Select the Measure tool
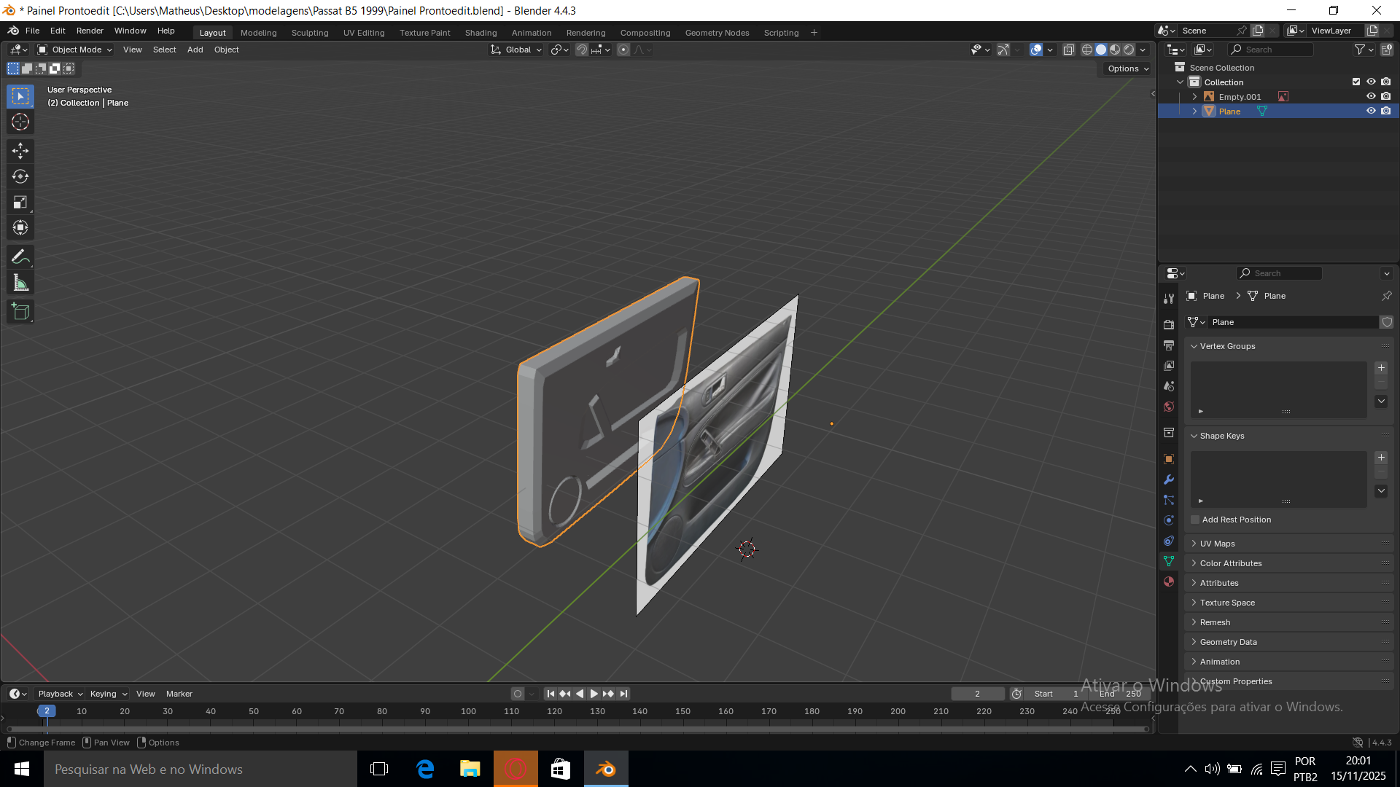This screenshot has width=1400, height=787. click(20, 283)
